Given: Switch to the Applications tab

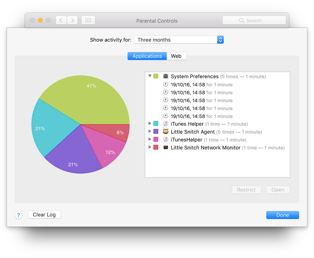Looking at the screenshot, I should (147, 56).
